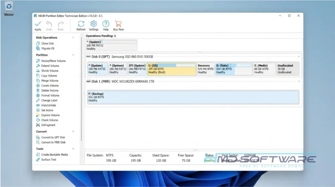Image resolution: width=335 pixels, height=187 pixels.
Task: Select the C: (OS) partition
Action: (171, 69)
